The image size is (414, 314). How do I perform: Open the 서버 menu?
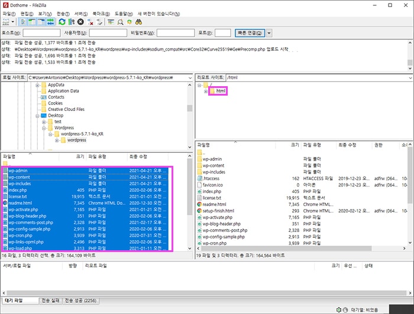click(81, 14)
